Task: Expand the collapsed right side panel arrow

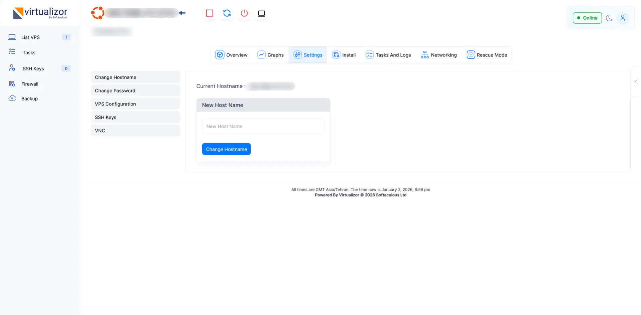Action: coord(636,82)
